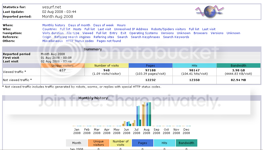
Task: Open the Exit pages link
Action: pyautogui.click(x=123, y=33)
